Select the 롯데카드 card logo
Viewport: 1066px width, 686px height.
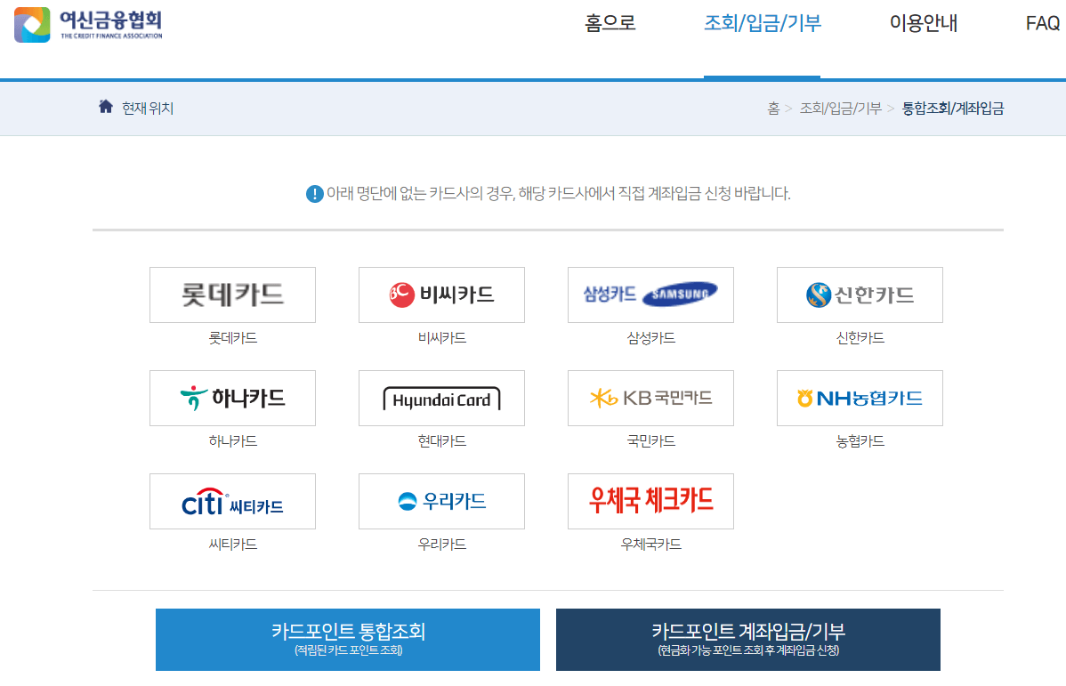click(x=233, y=295)
